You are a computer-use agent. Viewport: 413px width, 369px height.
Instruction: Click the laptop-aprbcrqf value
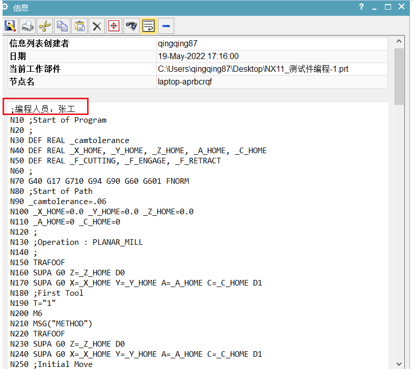[185, 81]
